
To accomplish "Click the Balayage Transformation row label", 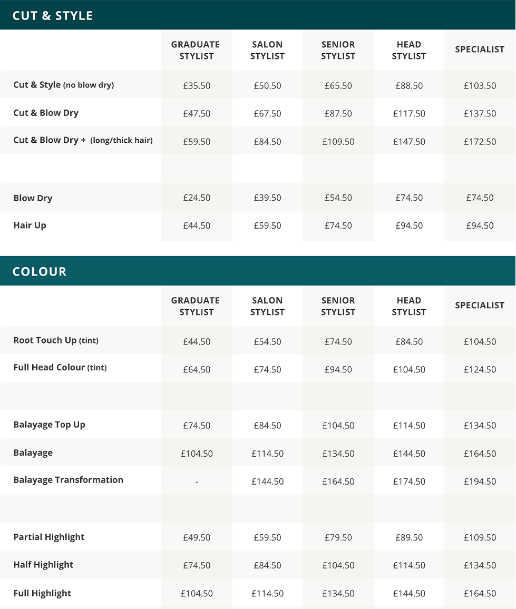I will point(69,480).
